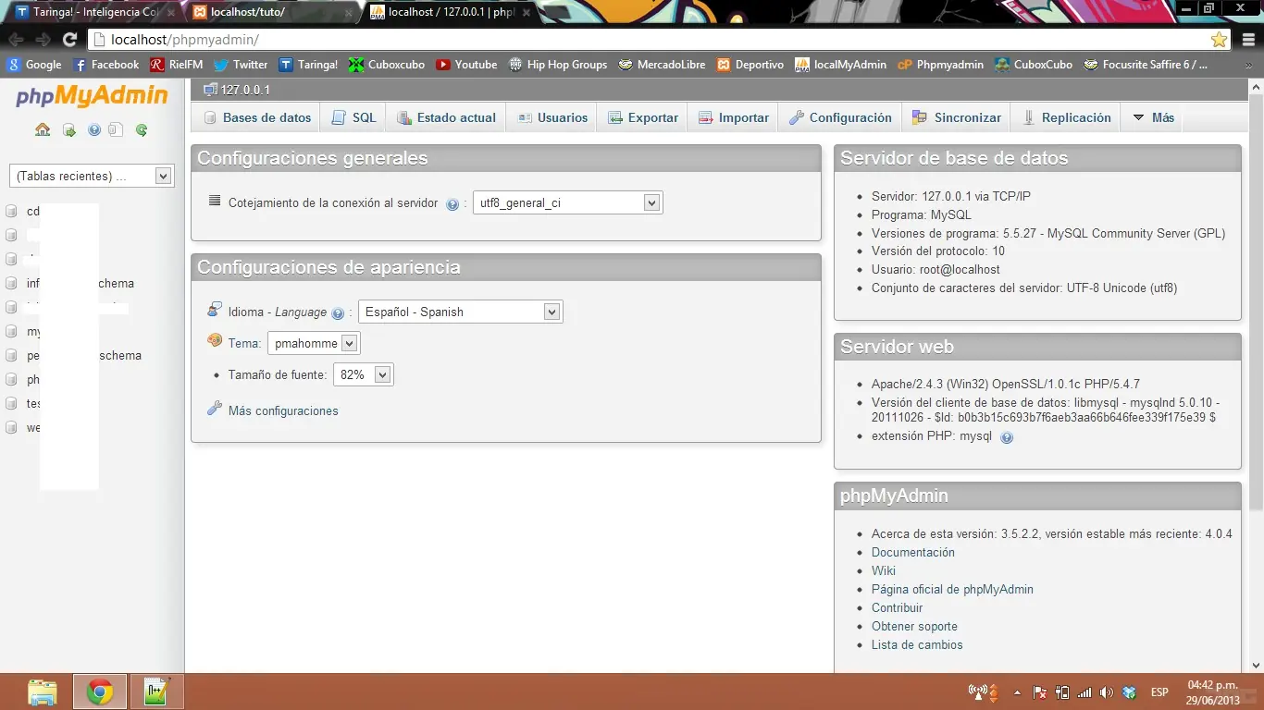1264x710 pixels.
Task: Click the database icon beside the information_schema row
Action: [11, 284]
